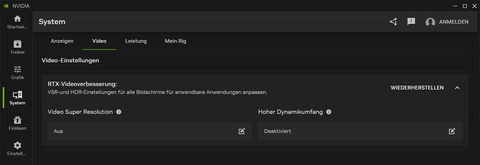Maximize the NVIDIA window
Image resolution: width=480 pixels, height=165 pixels.
(465, 6)
